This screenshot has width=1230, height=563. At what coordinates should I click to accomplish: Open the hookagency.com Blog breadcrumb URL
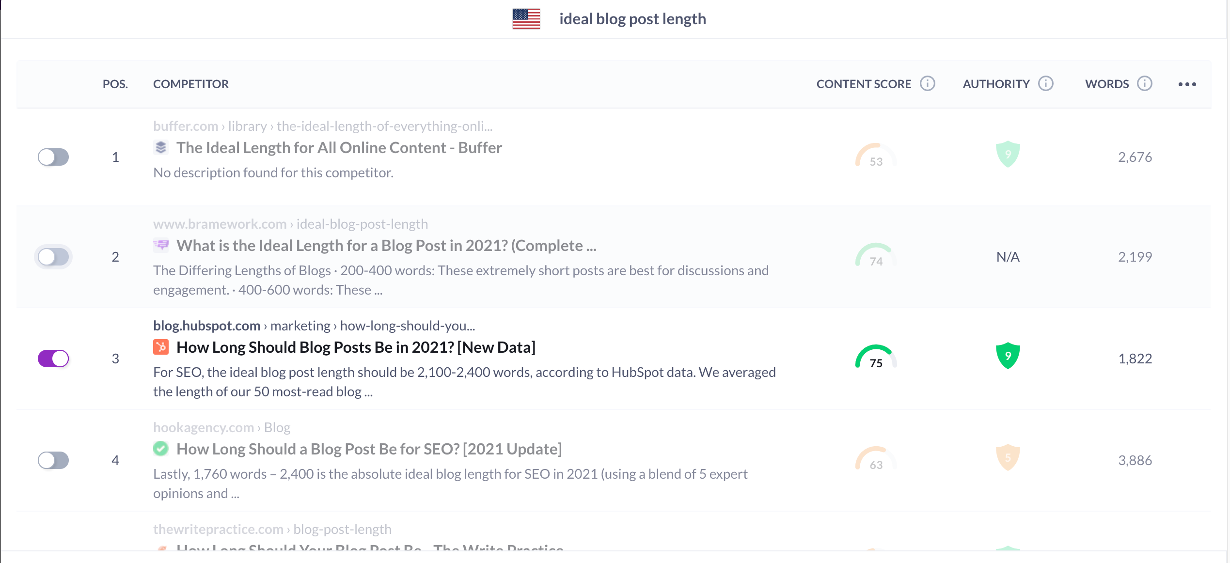tap(221, 427)
